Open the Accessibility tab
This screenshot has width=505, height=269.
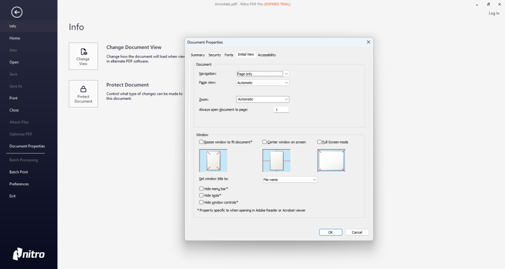(x=267, y=55)
